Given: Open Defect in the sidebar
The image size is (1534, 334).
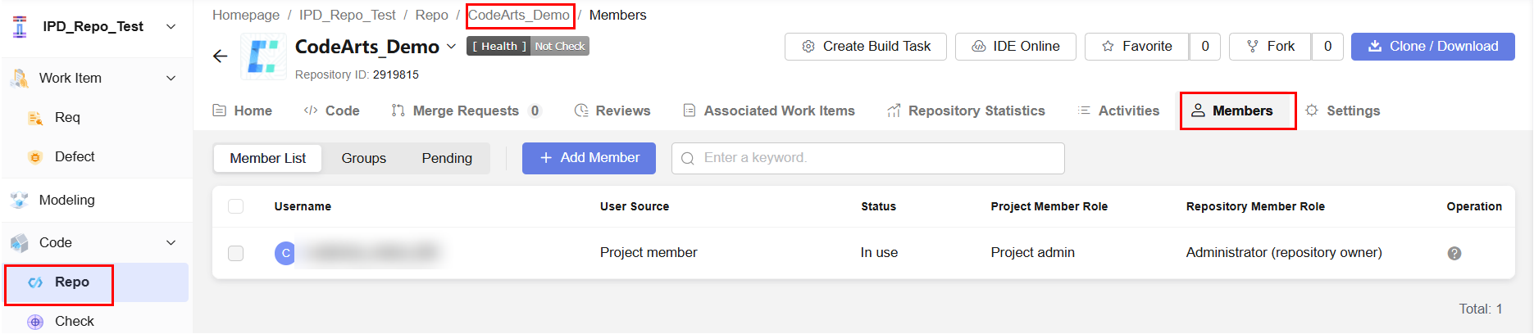Looking at the screenshot, I should point(75,157).
